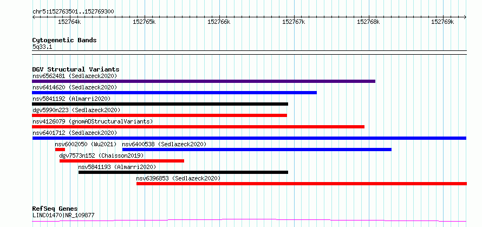Open the LINC01470|NR_109877 gene label
This screenshot has height=227, width=482.
click(63, 215)
